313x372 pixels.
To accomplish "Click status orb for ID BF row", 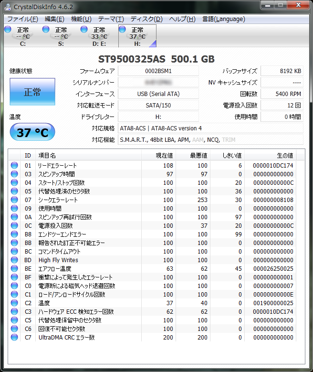I will coord(14,277).
